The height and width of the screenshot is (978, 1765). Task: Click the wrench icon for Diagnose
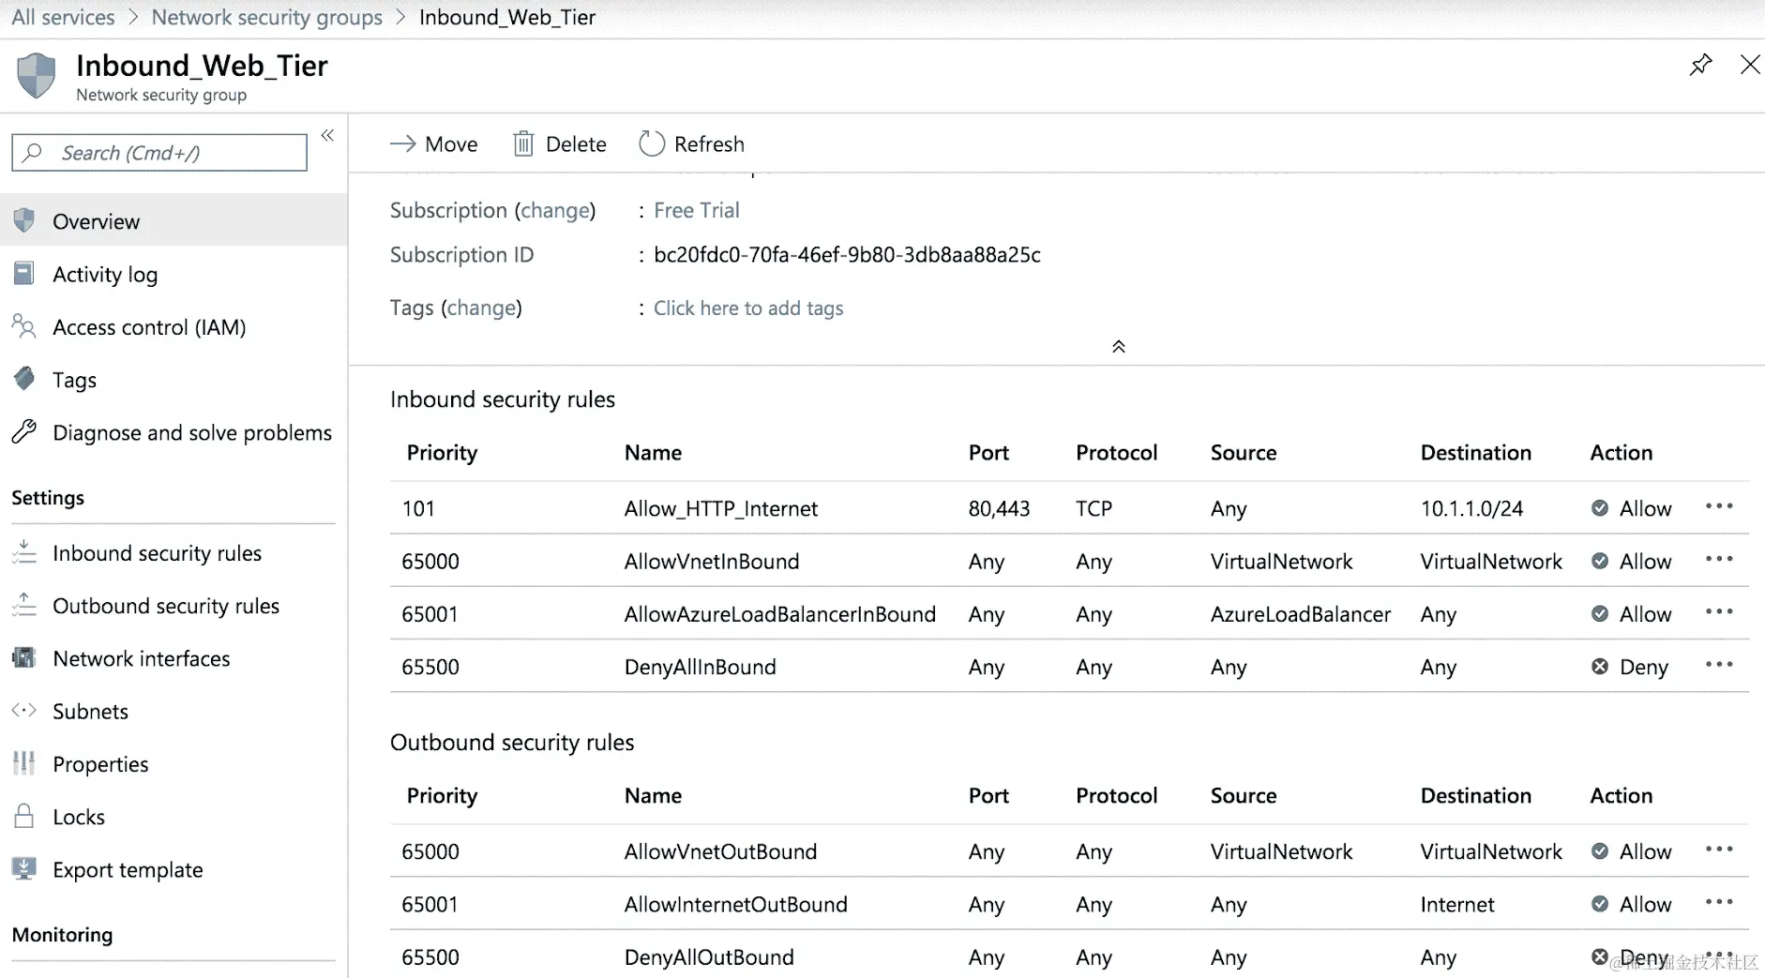click(x=24, y=431)
